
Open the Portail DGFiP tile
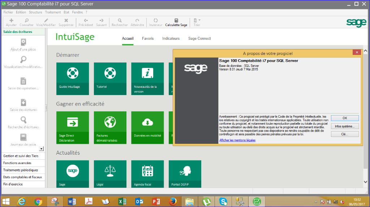pos(185,174)
